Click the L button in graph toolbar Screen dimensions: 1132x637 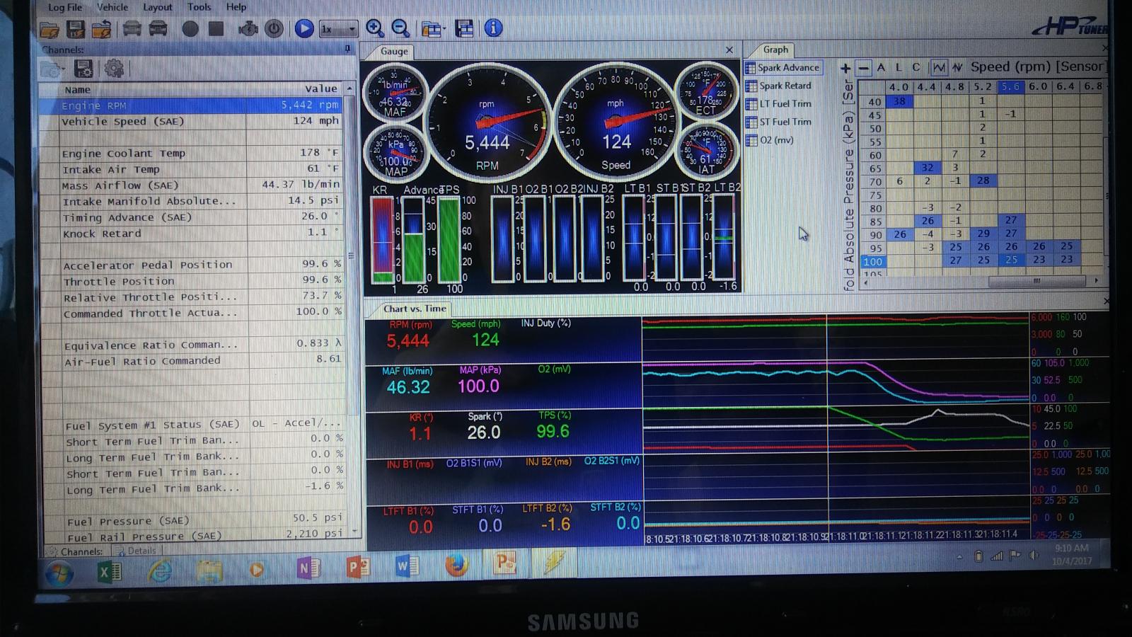click(x=899, y=67)
